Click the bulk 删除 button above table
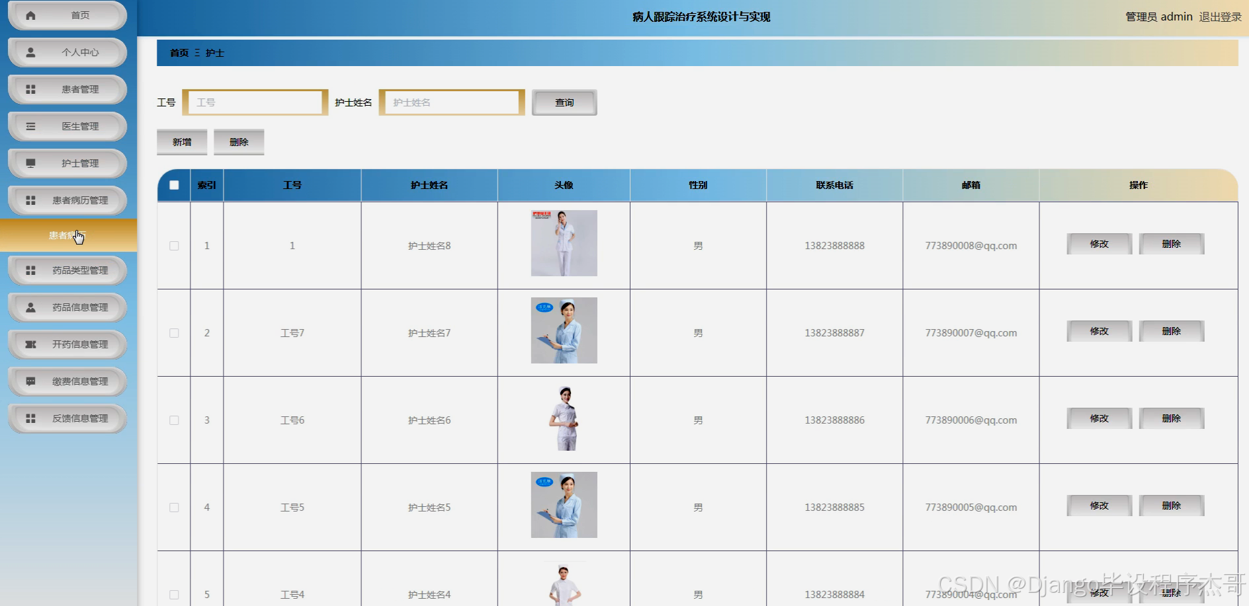 pyautogui.click(x=239, y=142)
